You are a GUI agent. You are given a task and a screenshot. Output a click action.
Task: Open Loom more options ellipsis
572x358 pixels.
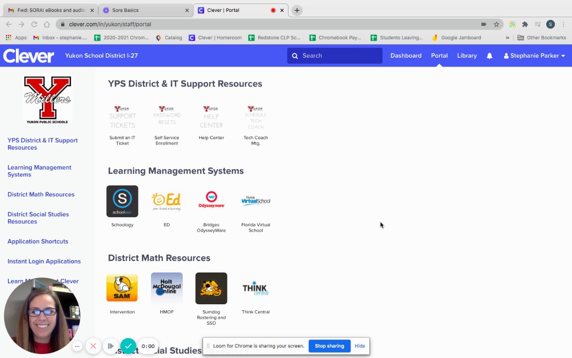click(x=77, y=346)
